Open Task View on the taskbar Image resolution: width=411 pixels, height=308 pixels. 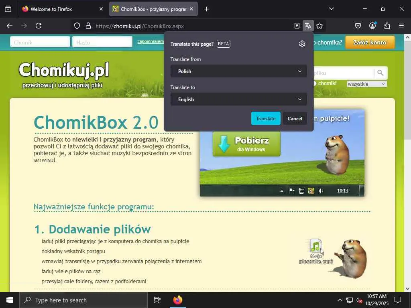157,300
